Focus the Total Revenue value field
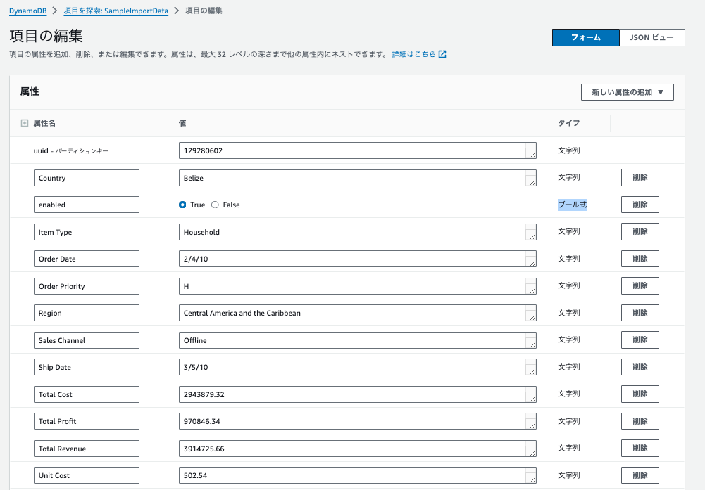 352,449
